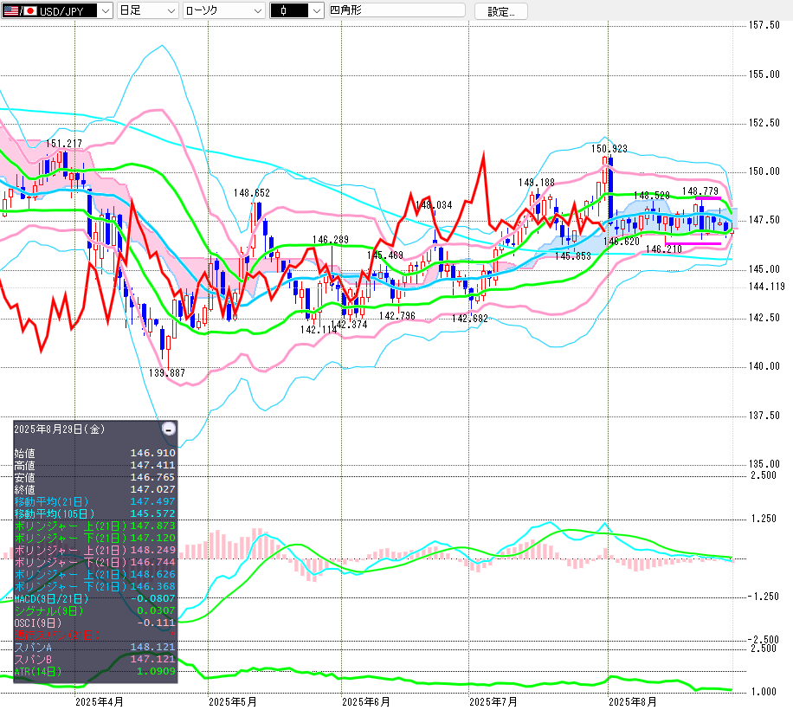Screen dimensions: 793x710
Task: Click the 142.796 low label
Action: [397, 316]
